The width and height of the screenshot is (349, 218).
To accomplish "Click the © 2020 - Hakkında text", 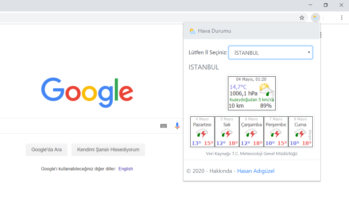I will pyautogui.click(x=209, y=171).
